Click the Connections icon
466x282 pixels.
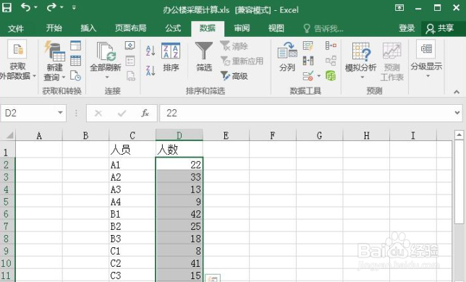point(130,45)
